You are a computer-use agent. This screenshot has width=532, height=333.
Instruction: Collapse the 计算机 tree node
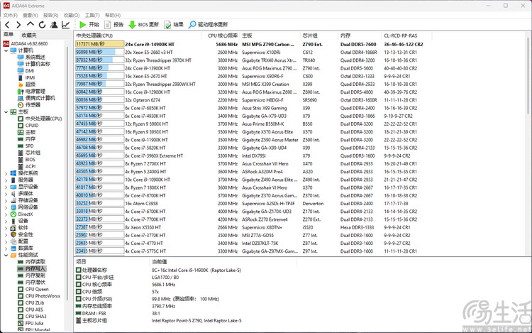coord(6,50)
